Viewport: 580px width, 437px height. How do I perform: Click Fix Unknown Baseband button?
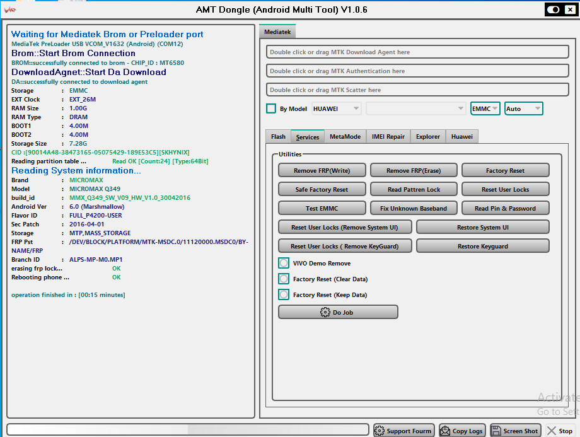click(414, 208)
